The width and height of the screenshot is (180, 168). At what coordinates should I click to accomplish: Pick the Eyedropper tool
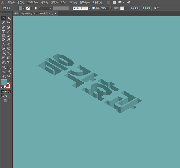point(3,62)
